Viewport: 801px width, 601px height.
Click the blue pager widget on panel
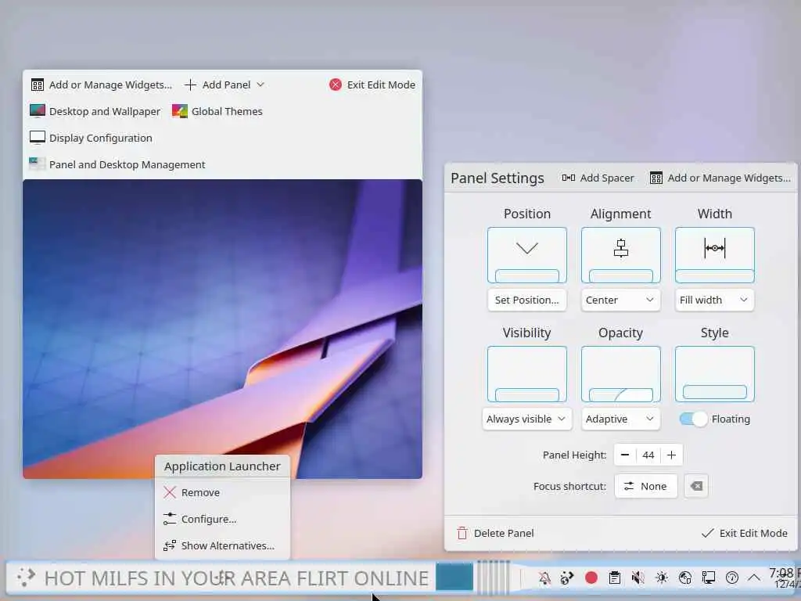(x=454, y=578)
